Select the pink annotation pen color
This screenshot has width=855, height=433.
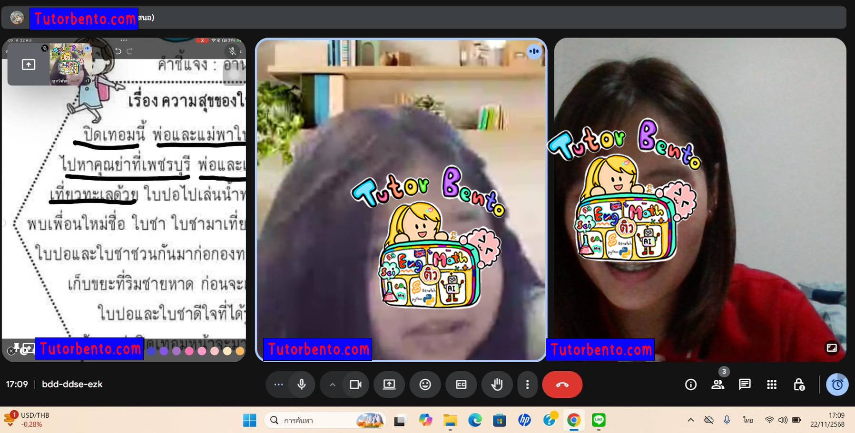click(189, 351)
